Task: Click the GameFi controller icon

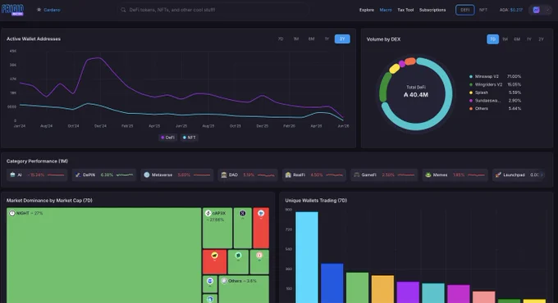Action: 357,174
